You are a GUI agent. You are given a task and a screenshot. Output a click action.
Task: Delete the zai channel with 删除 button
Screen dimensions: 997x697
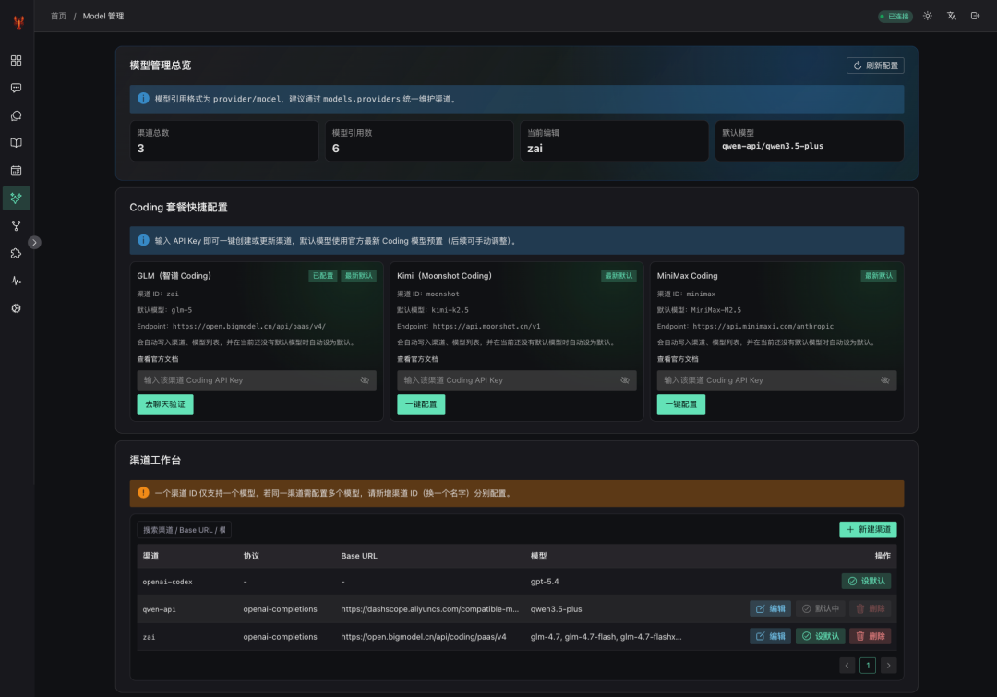pyautogui.click(x=871, y=636)
